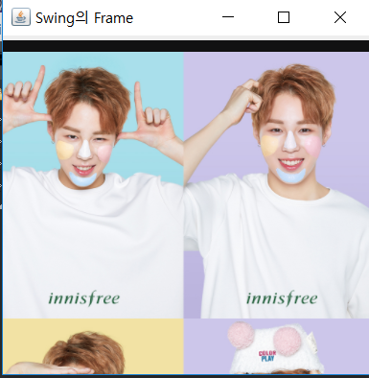Click the innisfree logo on the blue photo
369x378 pixels.
pyautogui.click(x=84, y=298)
